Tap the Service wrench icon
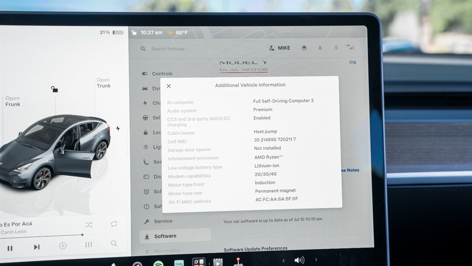The width and height of the screenshot is (472, 266). click(x=146, y=221)
